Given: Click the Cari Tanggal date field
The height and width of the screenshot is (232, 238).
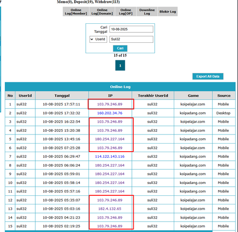Looking at the screenshot, I should click(131, 29).
